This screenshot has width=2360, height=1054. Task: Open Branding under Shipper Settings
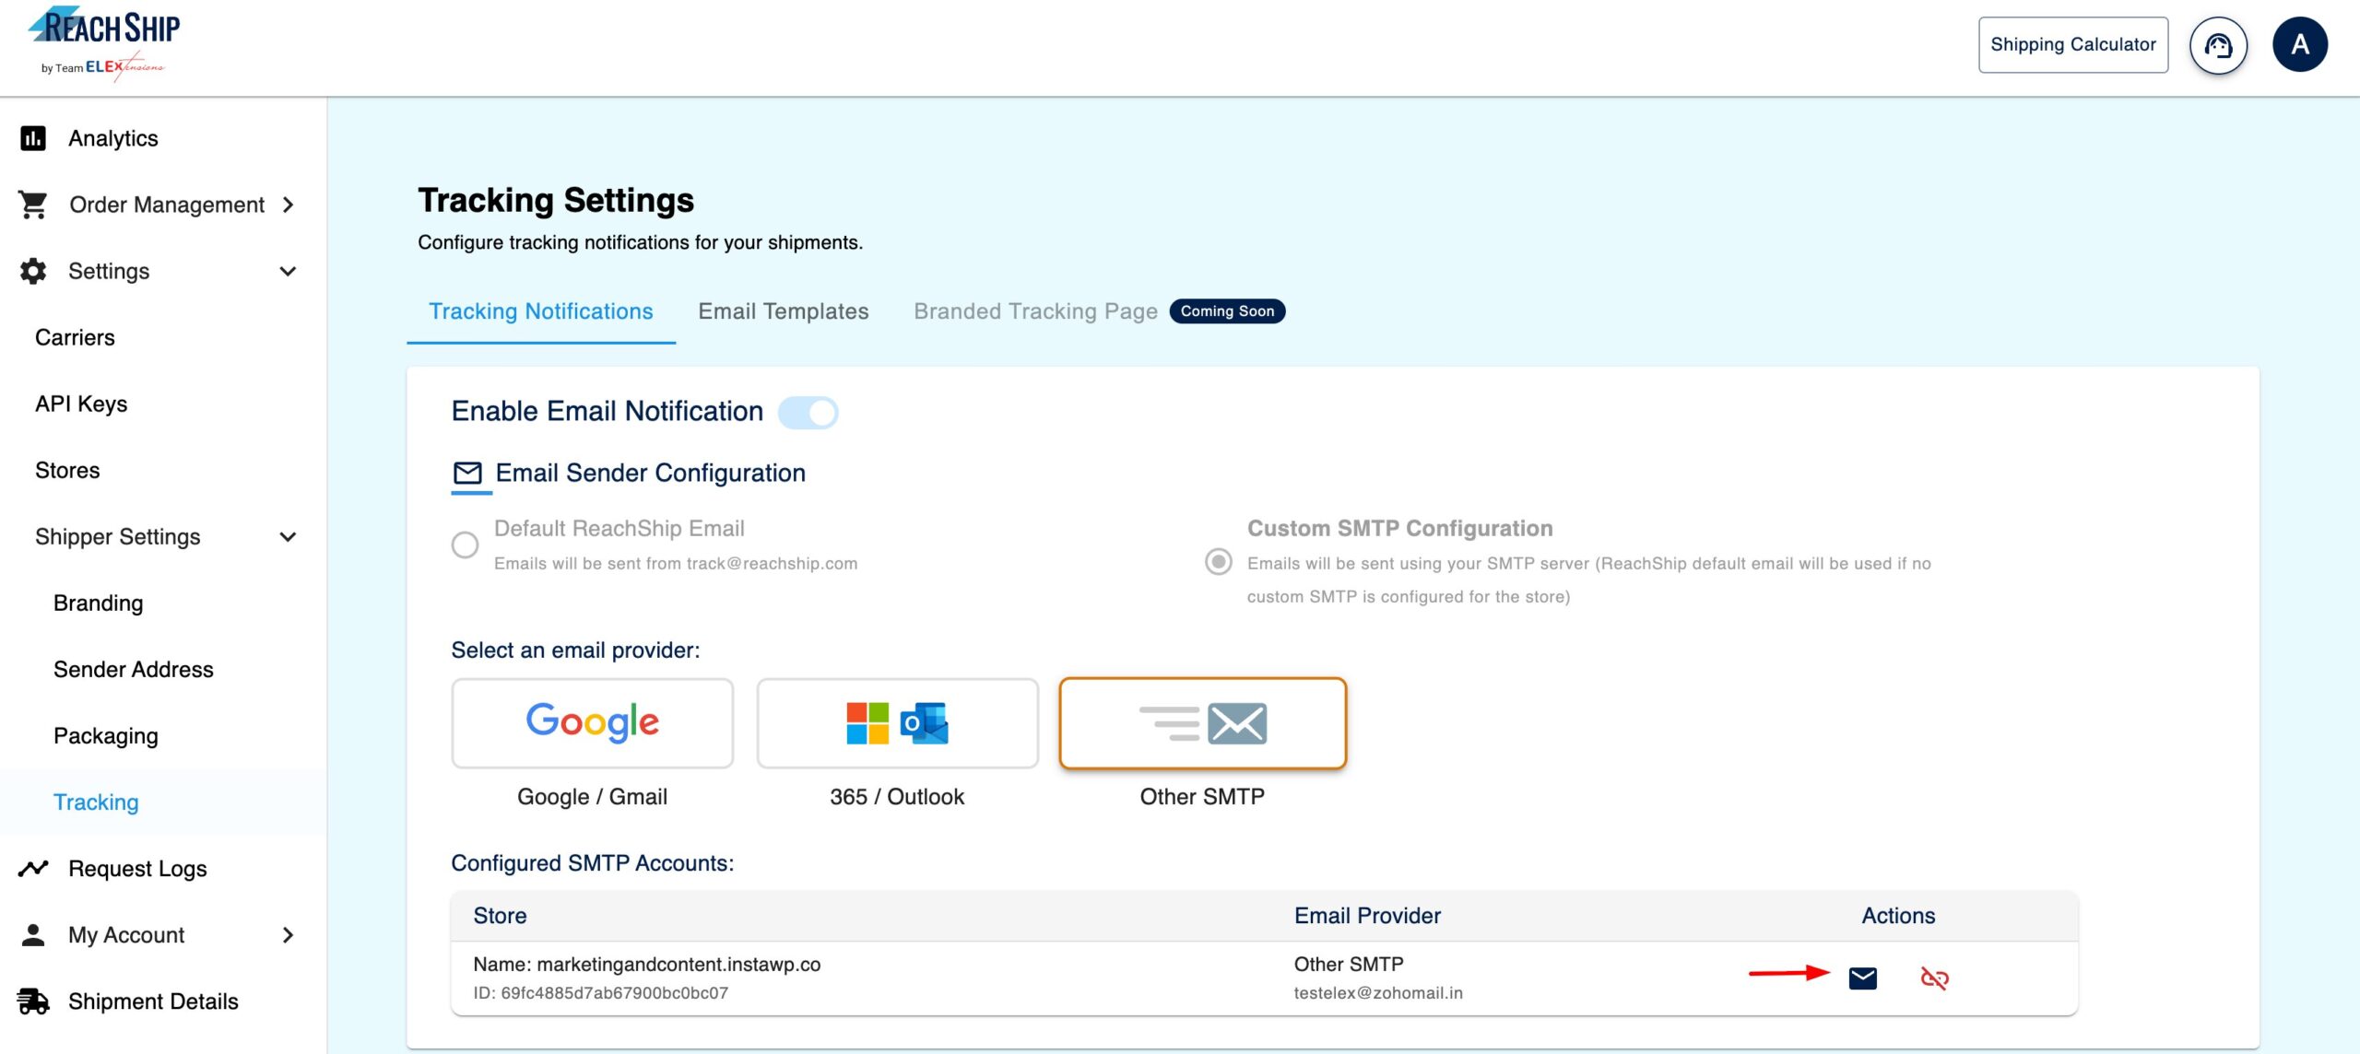coord(98,603)
